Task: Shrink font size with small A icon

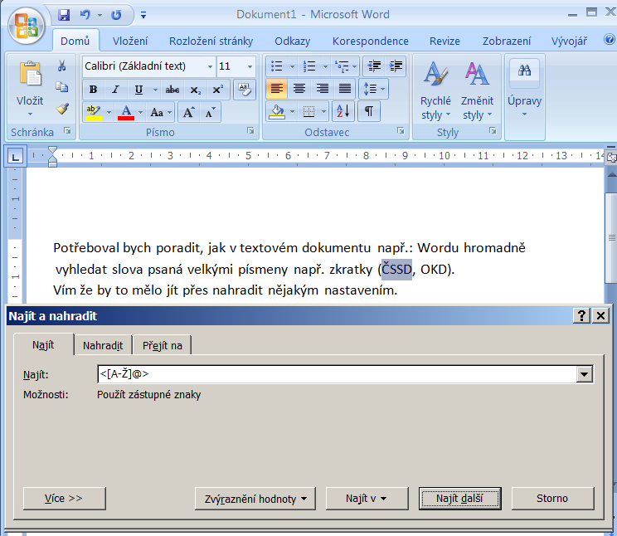Action: point(210,113)
